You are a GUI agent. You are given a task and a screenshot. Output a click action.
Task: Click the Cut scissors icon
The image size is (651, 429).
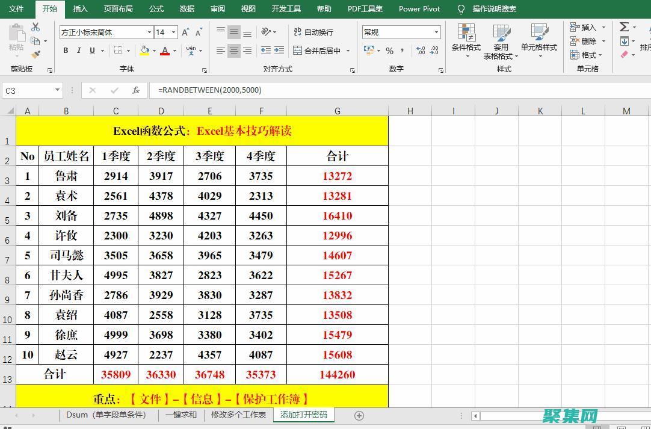[x=35, y=27]
